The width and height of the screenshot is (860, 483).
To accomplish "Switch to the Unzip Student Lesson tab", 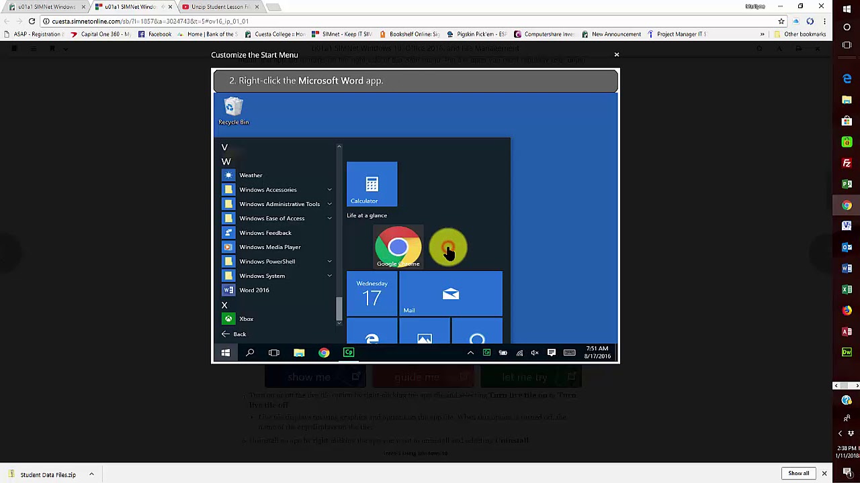I will [x=220, y=7].
